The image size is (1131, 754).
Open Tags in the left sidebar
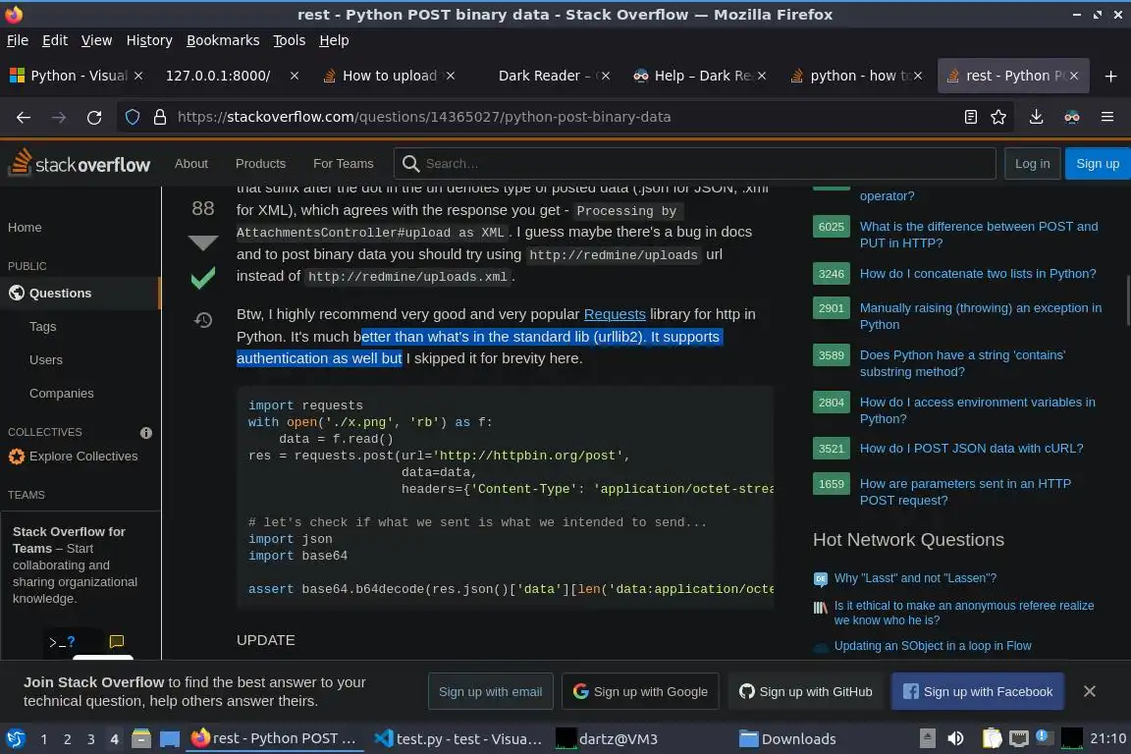pyautogui.click(x=42, y=326)
